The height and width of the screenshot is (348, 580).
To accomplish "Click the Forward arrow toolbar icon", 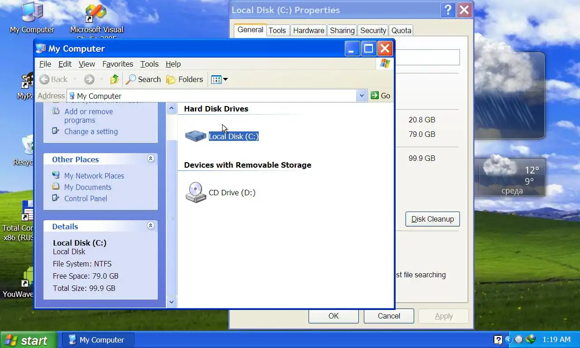I will point(89,79).
